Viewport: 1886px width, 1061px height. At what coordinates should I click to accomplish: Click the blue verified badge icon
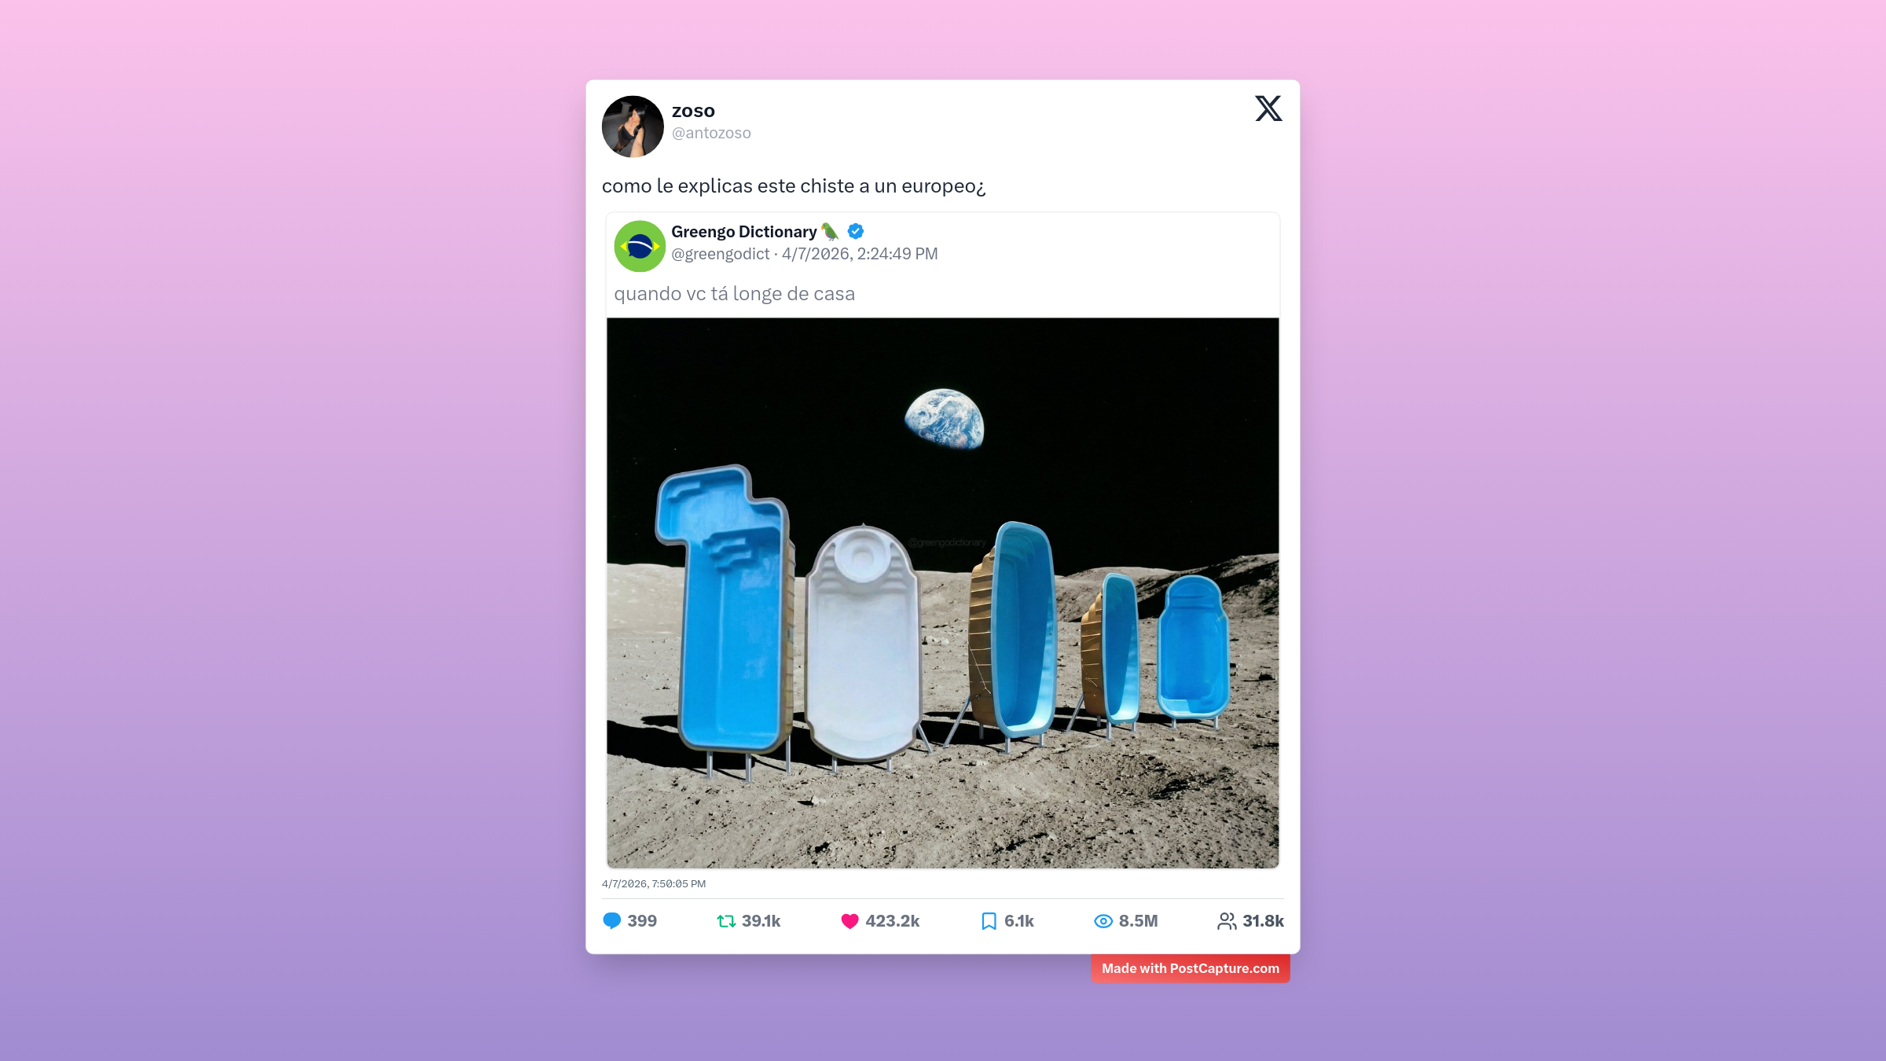856,231
